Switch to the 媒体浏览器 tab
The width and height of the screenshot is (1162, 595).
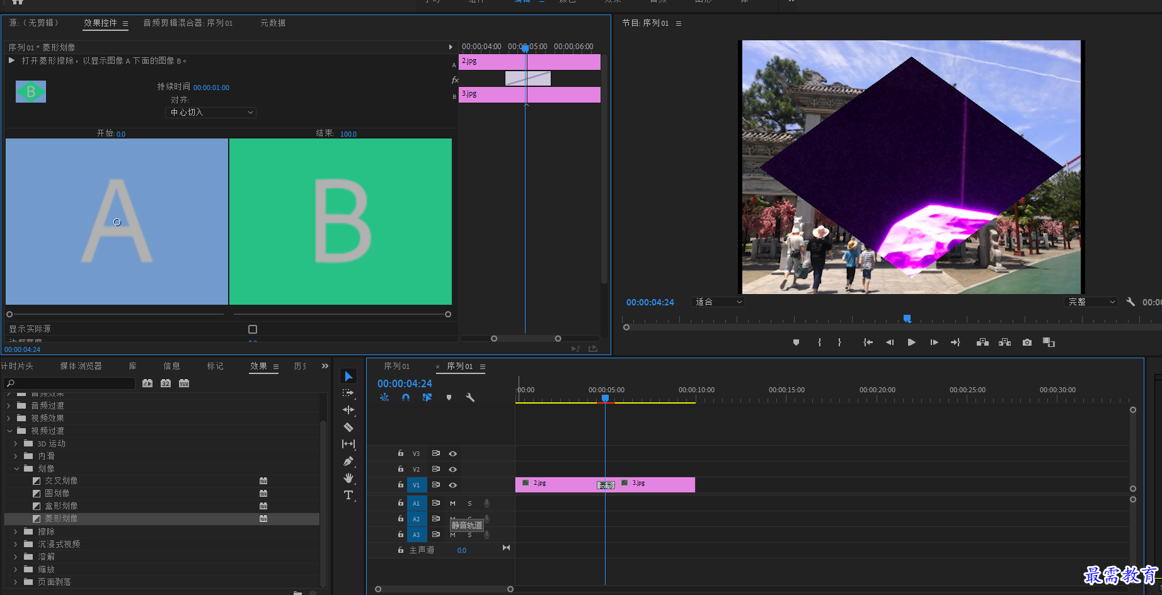click(81, 366)
